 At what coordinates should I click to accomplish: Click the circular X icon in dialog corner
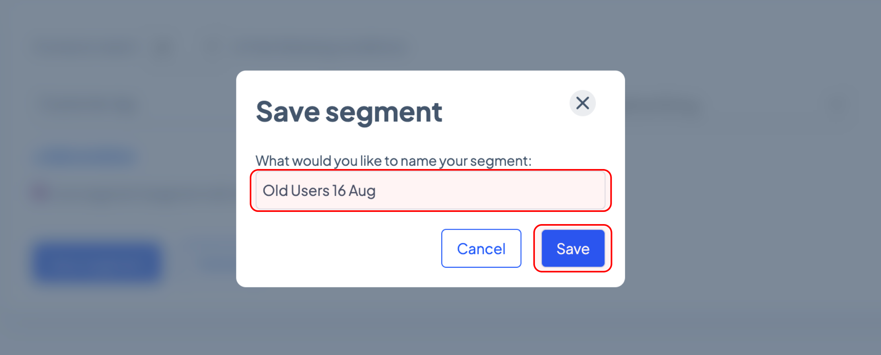(x=582, y=103)
